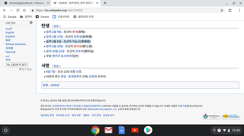Viewport: 244px width, 136px height.
Task: Open 모바일 보기 footer link
Action: click(x=109, y=115)
